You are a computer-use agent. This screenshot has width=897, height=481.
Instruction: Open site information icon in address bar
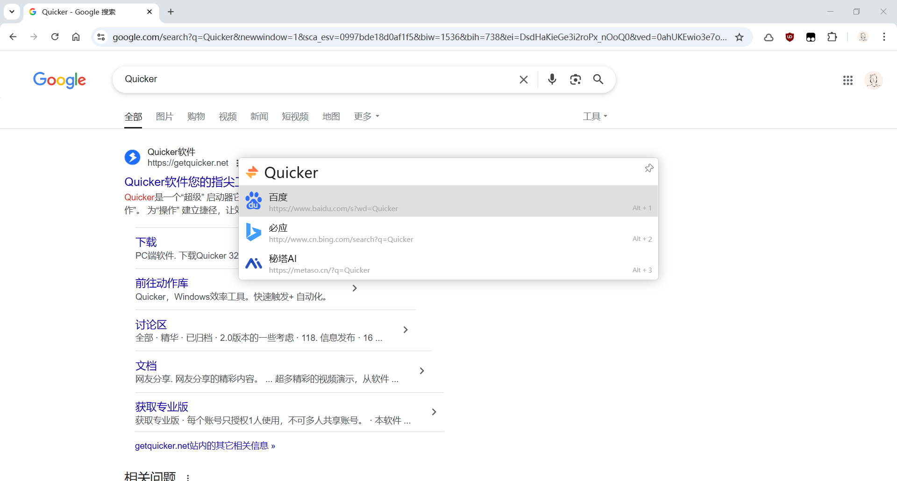101,37
